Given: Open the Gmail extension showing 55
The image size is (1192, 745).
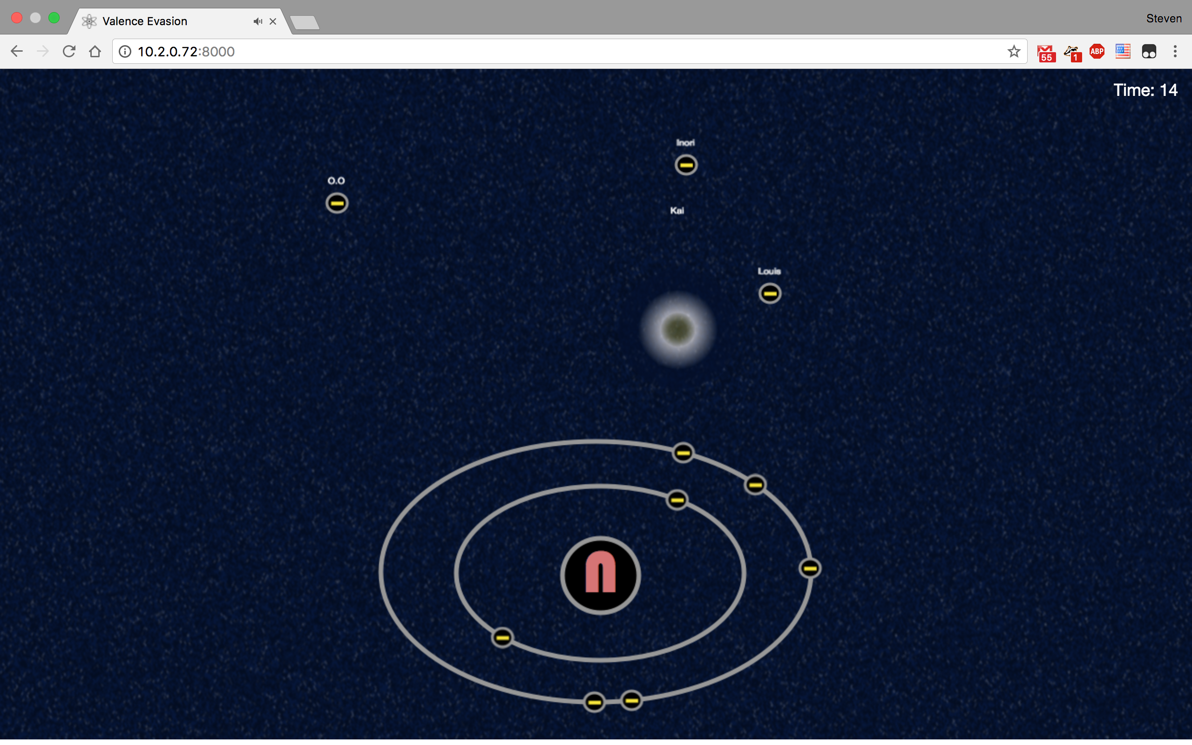Looking at the screenshot, I should click(1045, 52).
